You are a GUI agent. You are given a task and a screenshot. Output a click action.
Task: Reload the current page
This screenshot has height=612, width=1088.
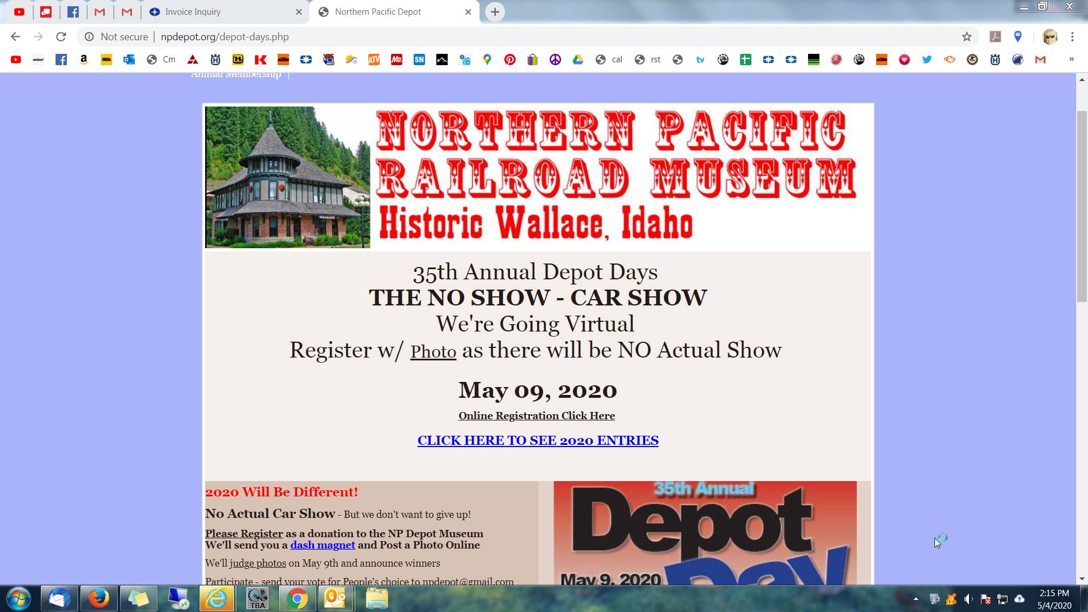(x=61, y=37)
